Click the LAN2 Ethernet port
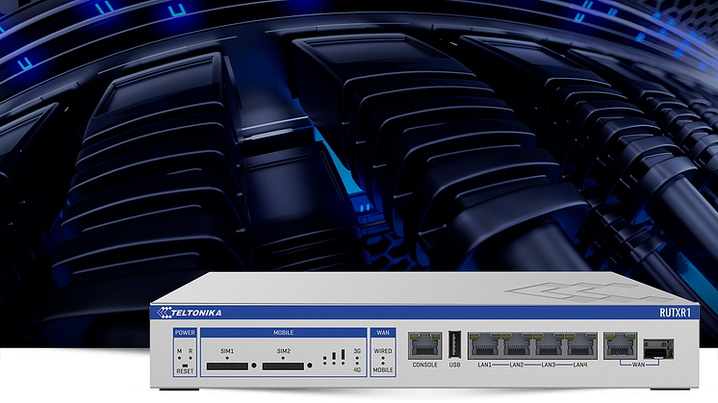The height and width of the screenshot is (403, 718). (517, 345)
